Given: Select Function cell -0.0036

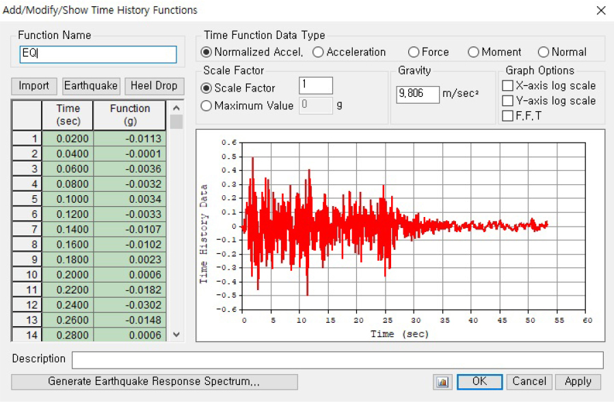Looking at the screenshot, I should point(130,169).
